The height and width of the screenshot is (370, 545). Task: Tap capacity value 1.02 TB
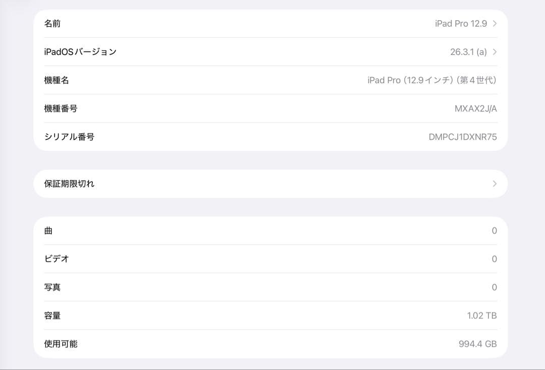482,315
